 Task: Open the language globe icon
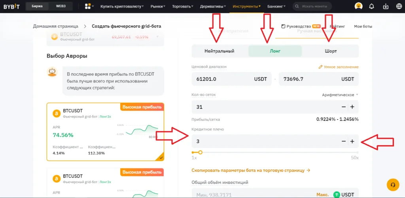399,6
